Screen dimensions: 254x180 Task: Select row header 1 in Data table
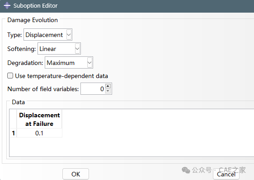click(13, 133)
